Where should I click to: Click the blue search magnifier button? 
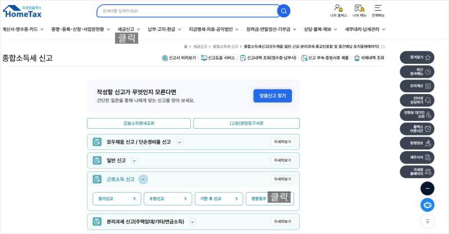pos(283,11)
